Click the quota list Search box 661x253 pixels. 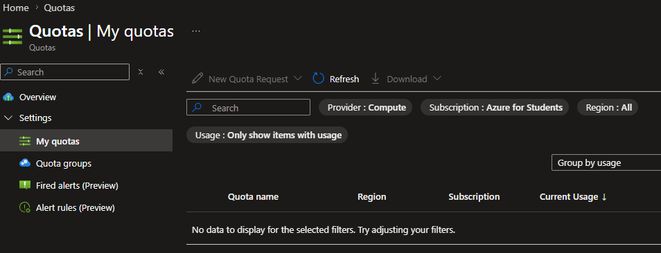pos(248,108)
